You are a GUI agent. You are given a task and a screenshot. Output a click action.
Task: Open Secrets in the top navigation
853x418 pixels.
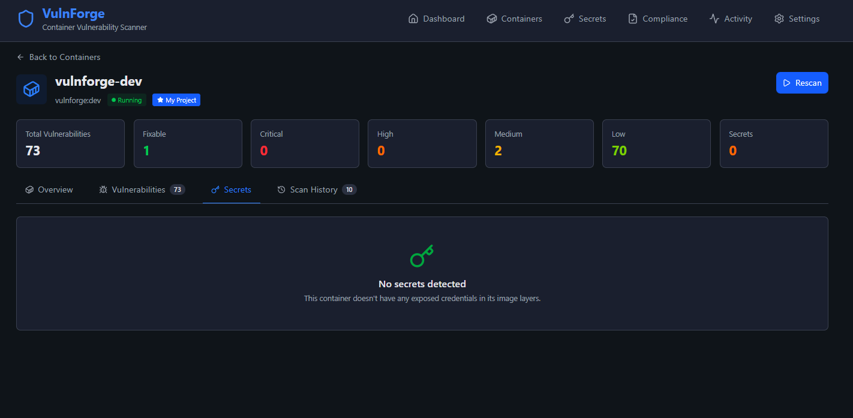[x=585, y=19]
